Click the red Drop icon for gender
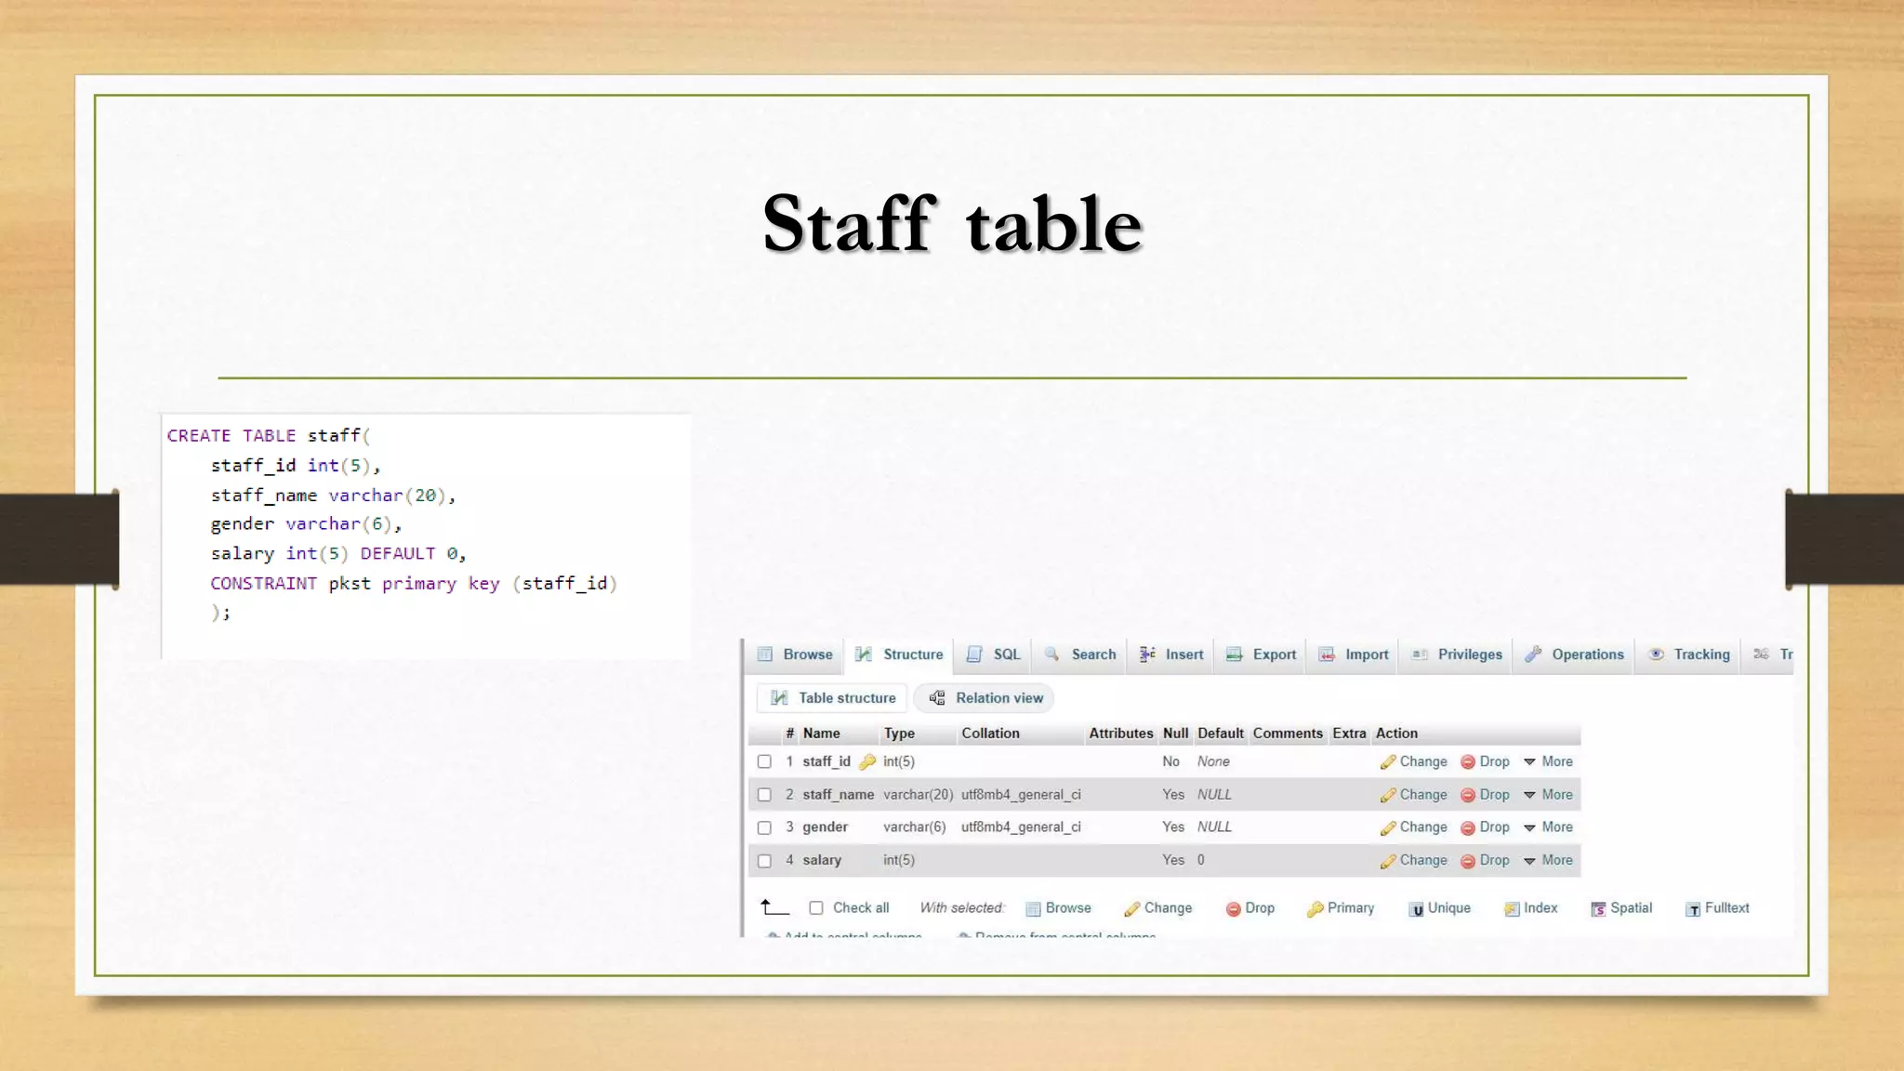This screenshot has width=1904, height=1071. [x=1468, y=828]
